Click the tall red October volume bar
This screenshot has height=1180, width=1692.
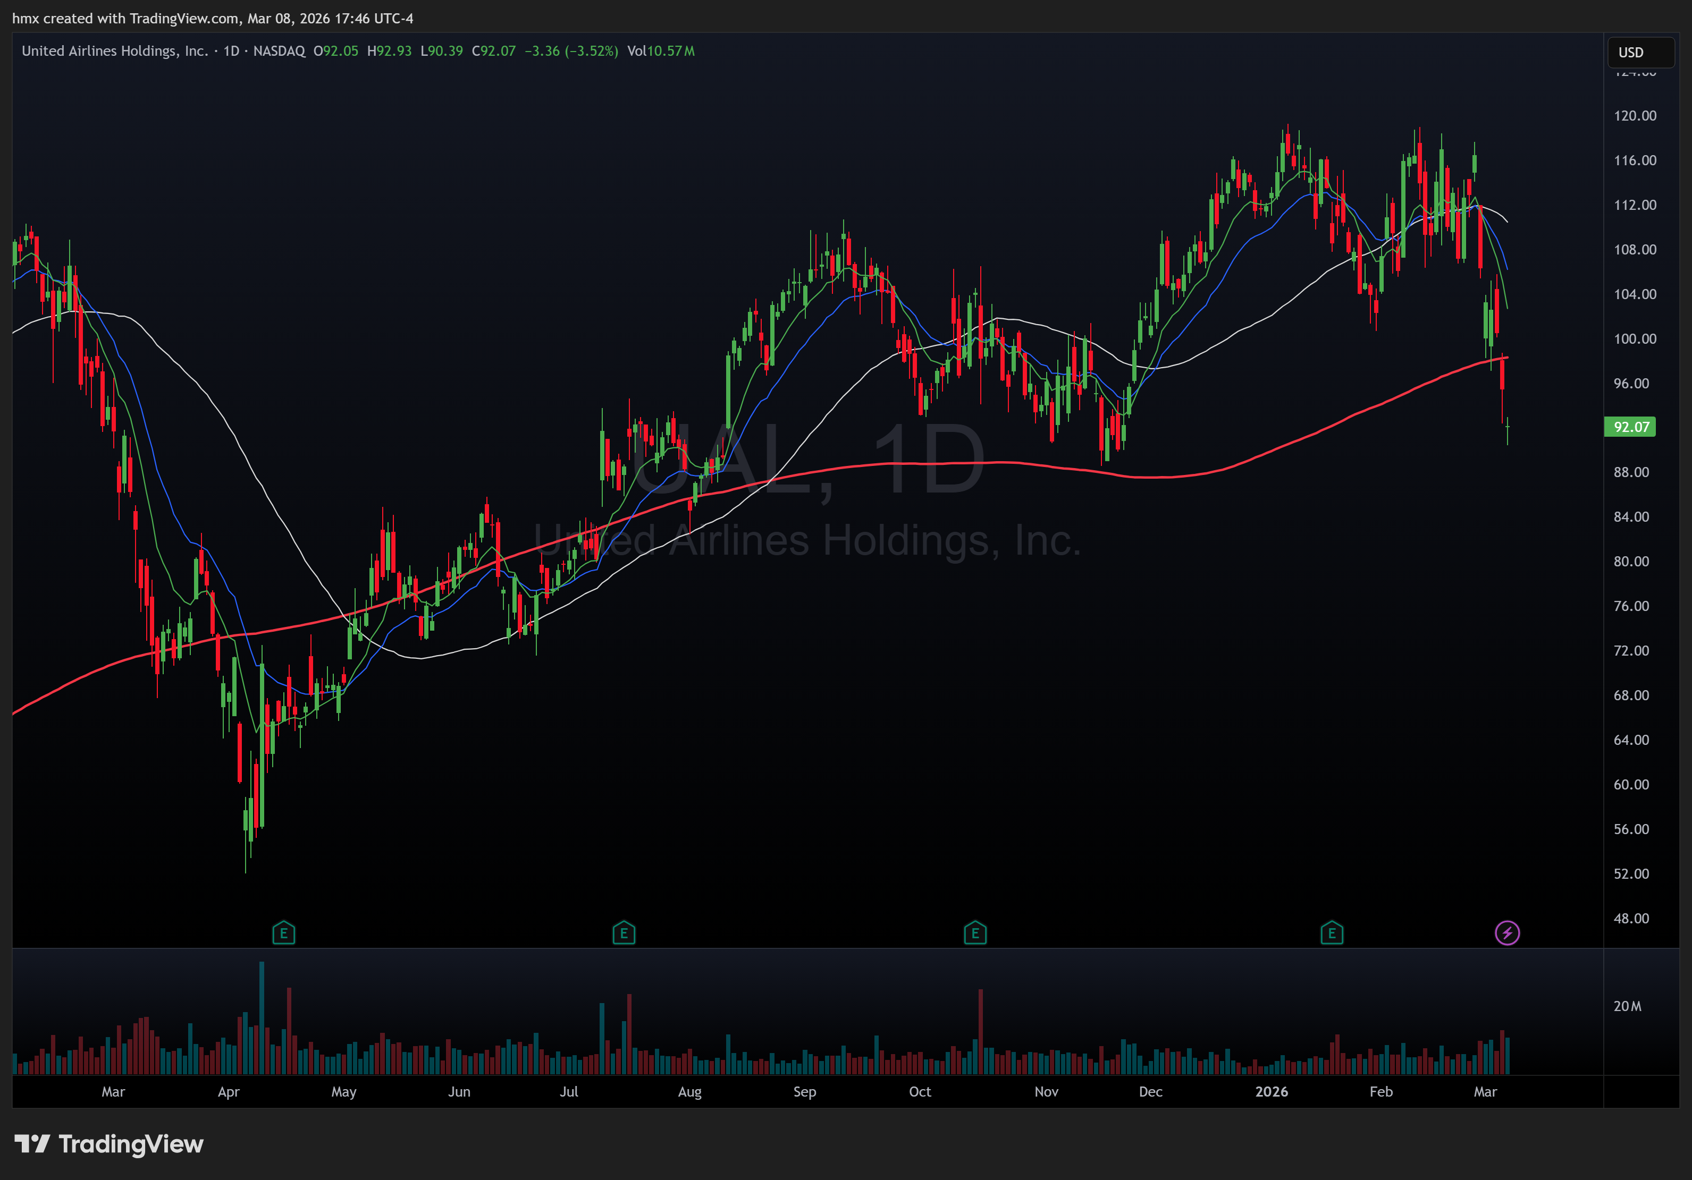click(981, 1031)
